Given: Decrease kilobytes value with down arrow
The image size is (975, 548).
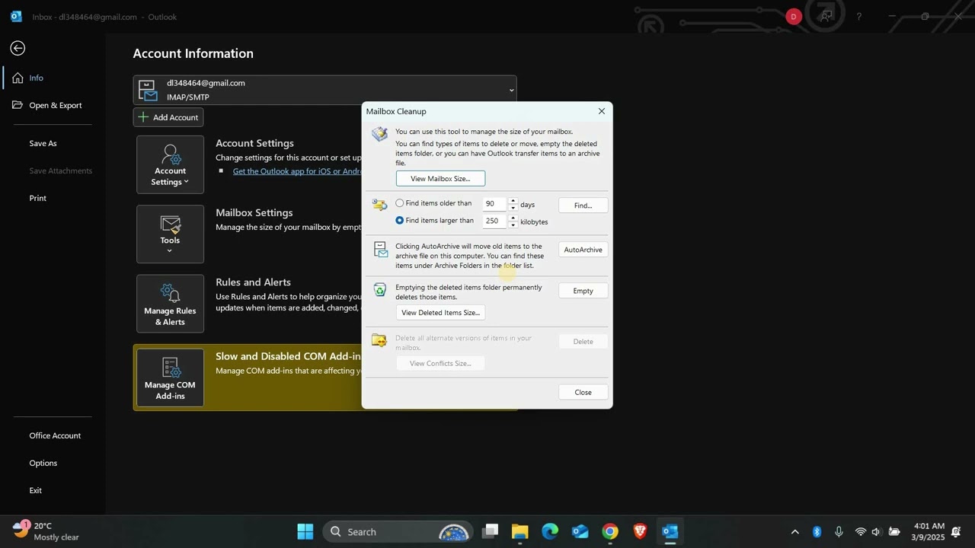Looking at the screenshot, I should pos(513,225).
